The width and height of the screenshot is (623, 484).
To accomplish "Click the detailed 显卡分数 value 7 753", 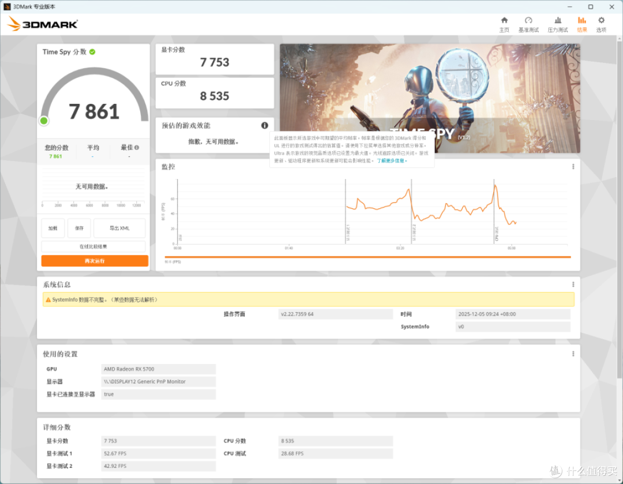I will [x=159, y=441].
